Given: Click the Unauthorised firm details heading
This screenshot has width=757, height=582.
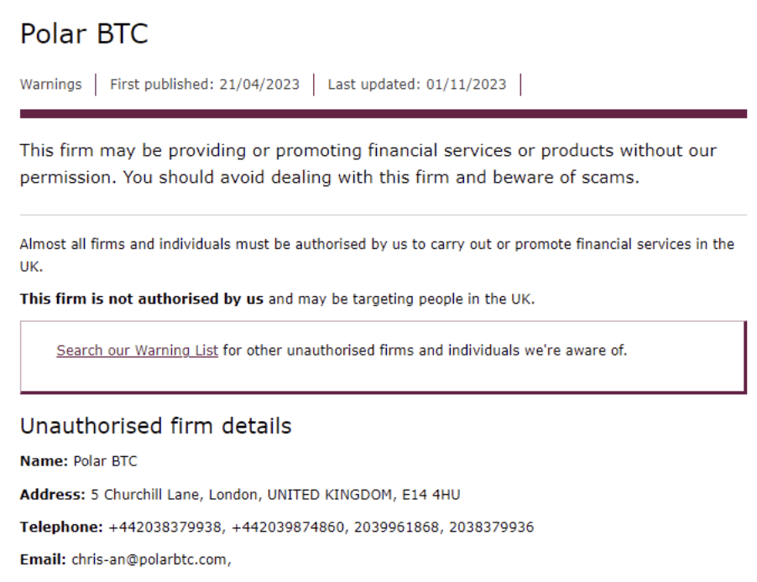Looking at the screenshot, I should coord(156,426).
